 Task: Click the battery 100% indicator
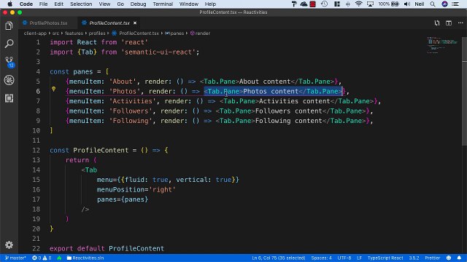tap(389, 4)
